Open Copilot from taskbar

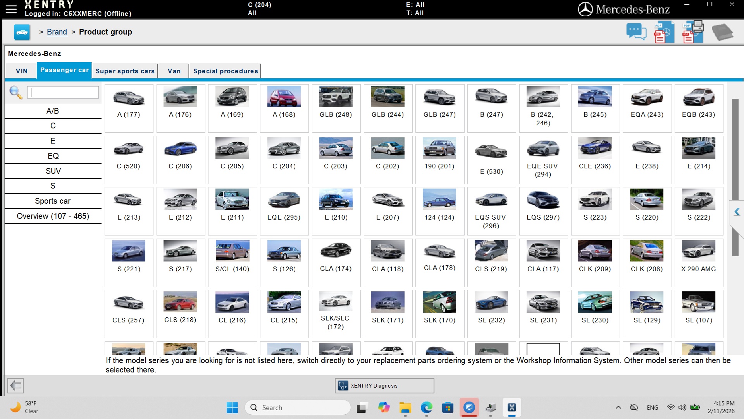(x=384, y=408)
